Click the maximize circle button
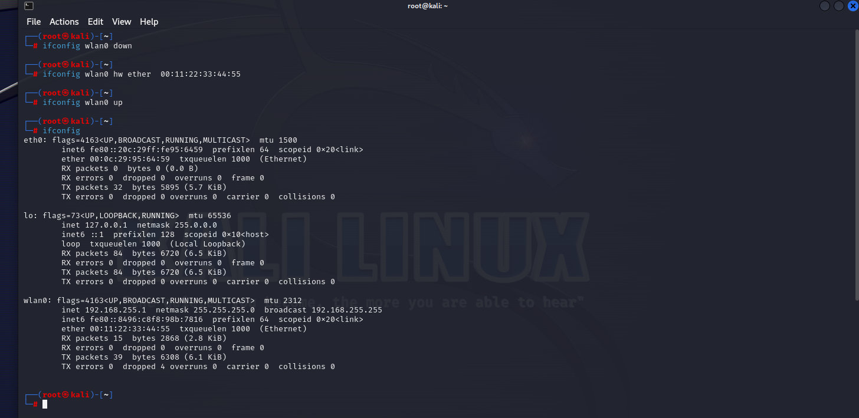Screen dimensions: 859x418 (838, 6)
